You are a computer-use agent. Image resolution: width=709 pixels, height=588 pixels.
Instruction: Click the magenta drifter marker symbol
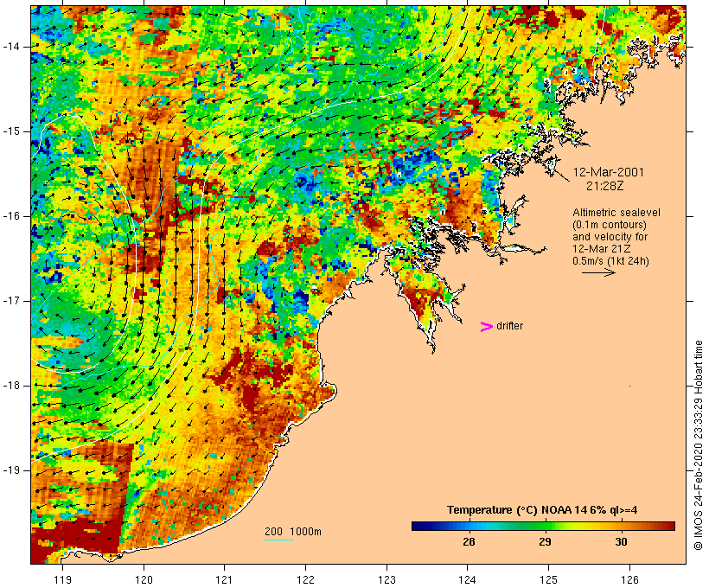point(487,327)
